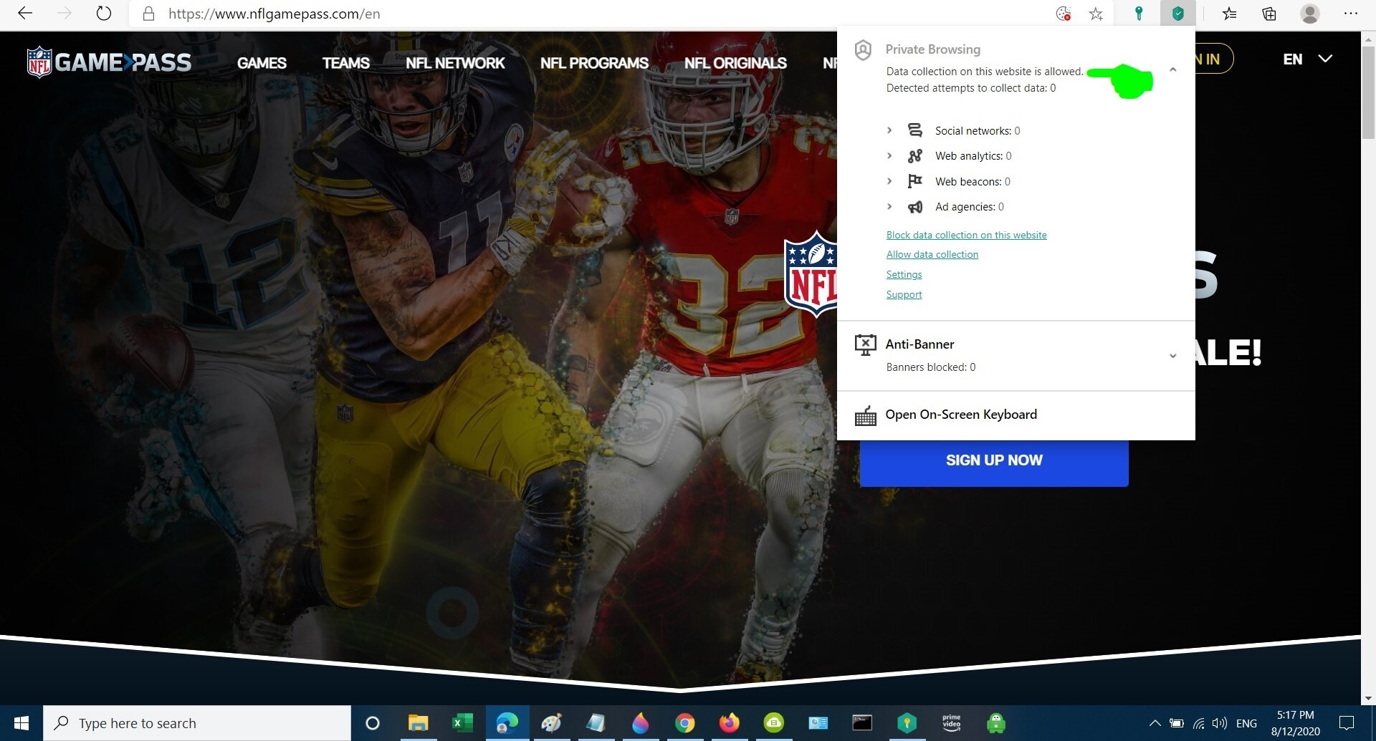This screenshot has height=741, width=1376.
Task: Click the Private Browsing header icon
Action: point(864,49)
